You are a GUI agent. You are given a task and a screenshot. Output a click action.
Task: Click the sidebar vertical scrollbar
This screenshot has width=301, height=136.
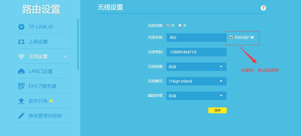pyautogui.click(x=78, y=44)
